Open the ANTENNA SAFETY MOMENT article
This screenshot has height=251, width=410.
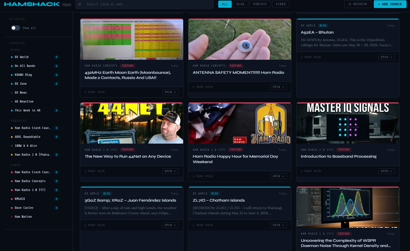point(278,87)
